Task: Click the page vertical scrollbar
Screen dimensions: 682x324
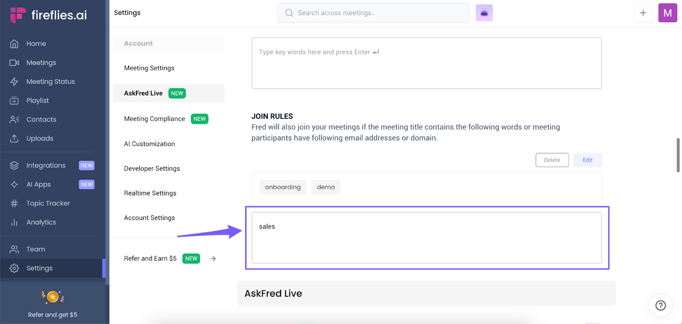Action: [678, 155]
